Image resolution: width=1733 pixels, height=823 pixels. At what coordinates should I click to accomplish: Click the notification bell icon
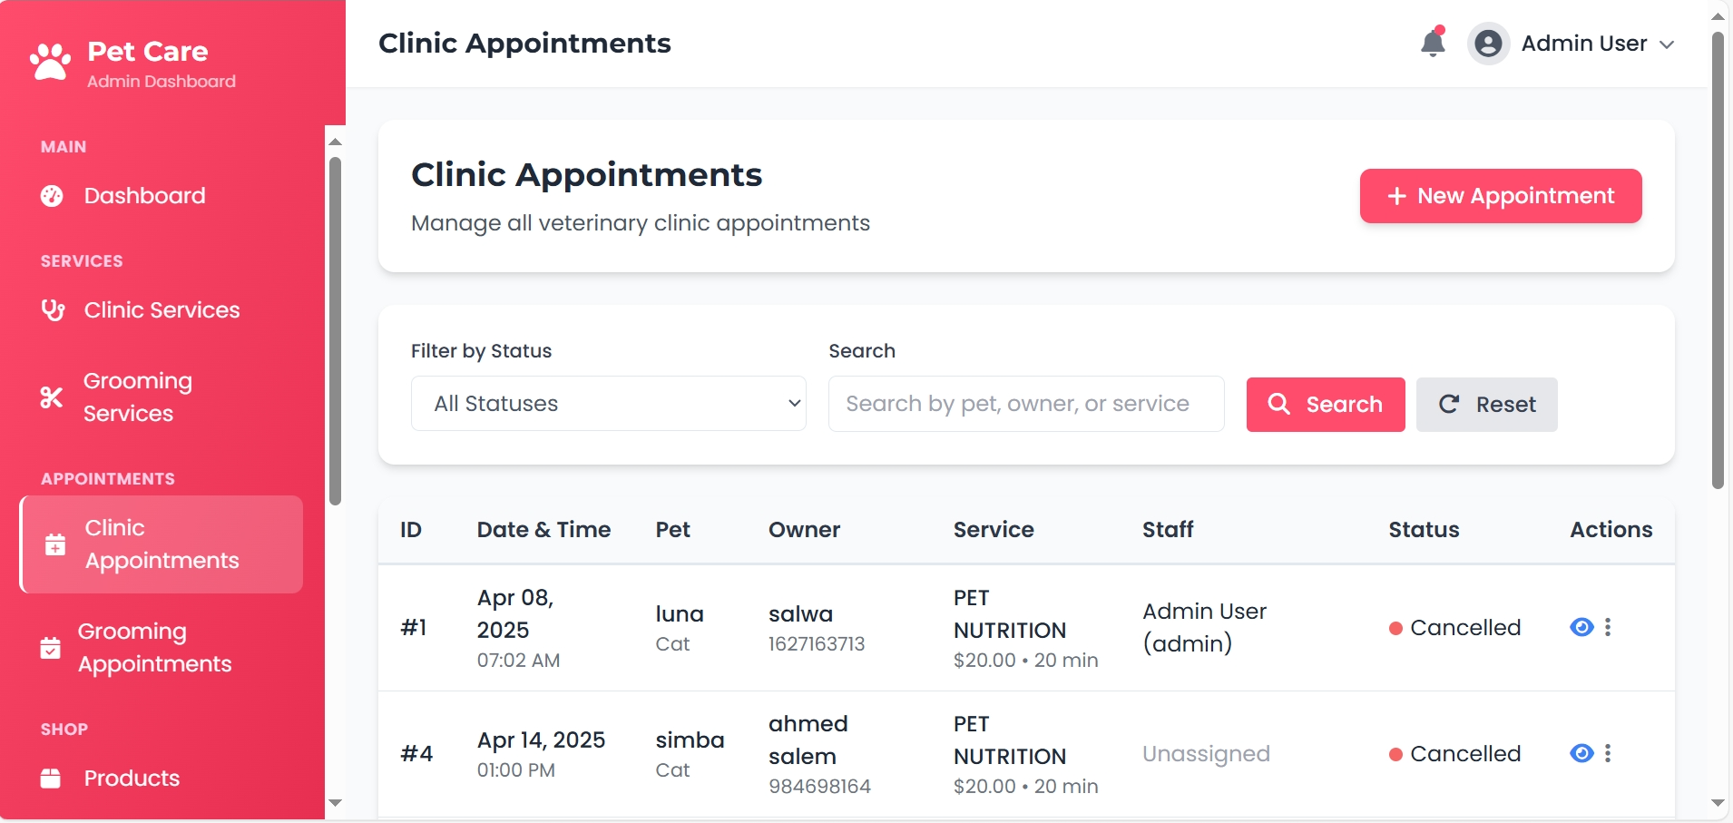pyautogui.click(x=1433, y=43)
